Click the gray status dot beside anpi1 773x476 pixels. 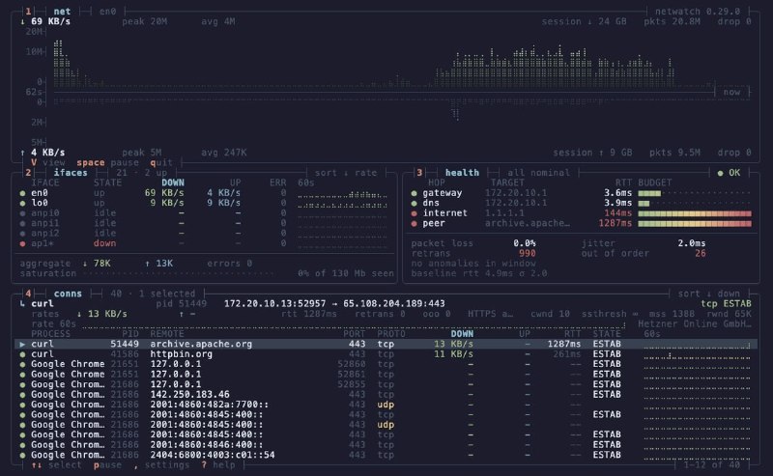coord(22,223)
